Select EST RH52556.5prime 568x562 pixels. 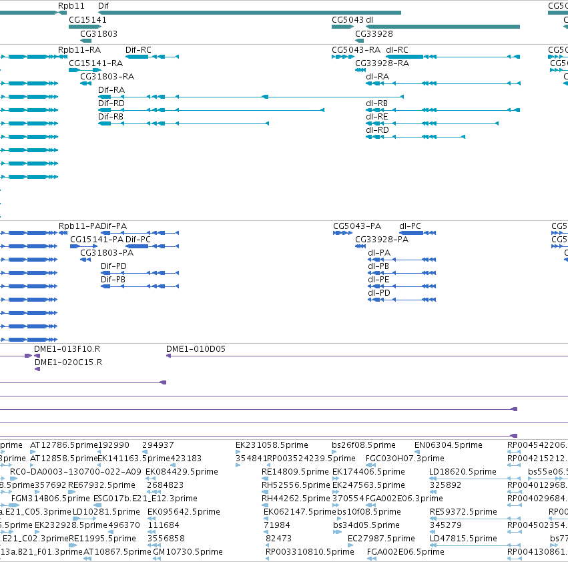coord(296,485)
